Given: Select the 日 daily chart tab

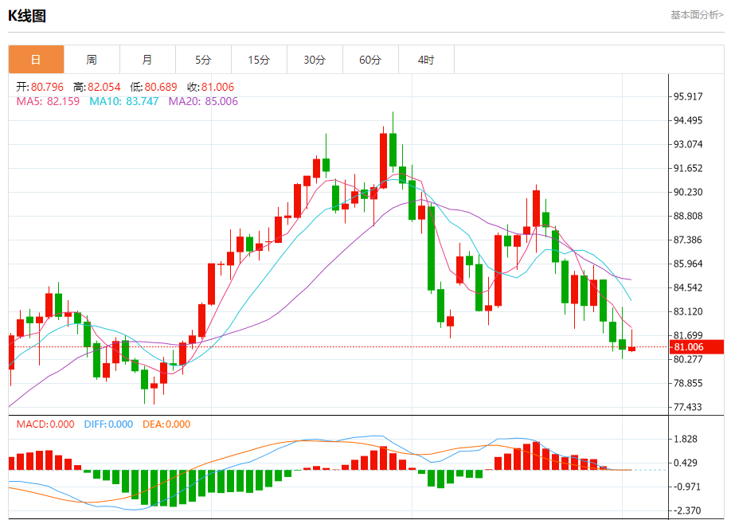Looking at the screenshot, I should coord(36,60).
